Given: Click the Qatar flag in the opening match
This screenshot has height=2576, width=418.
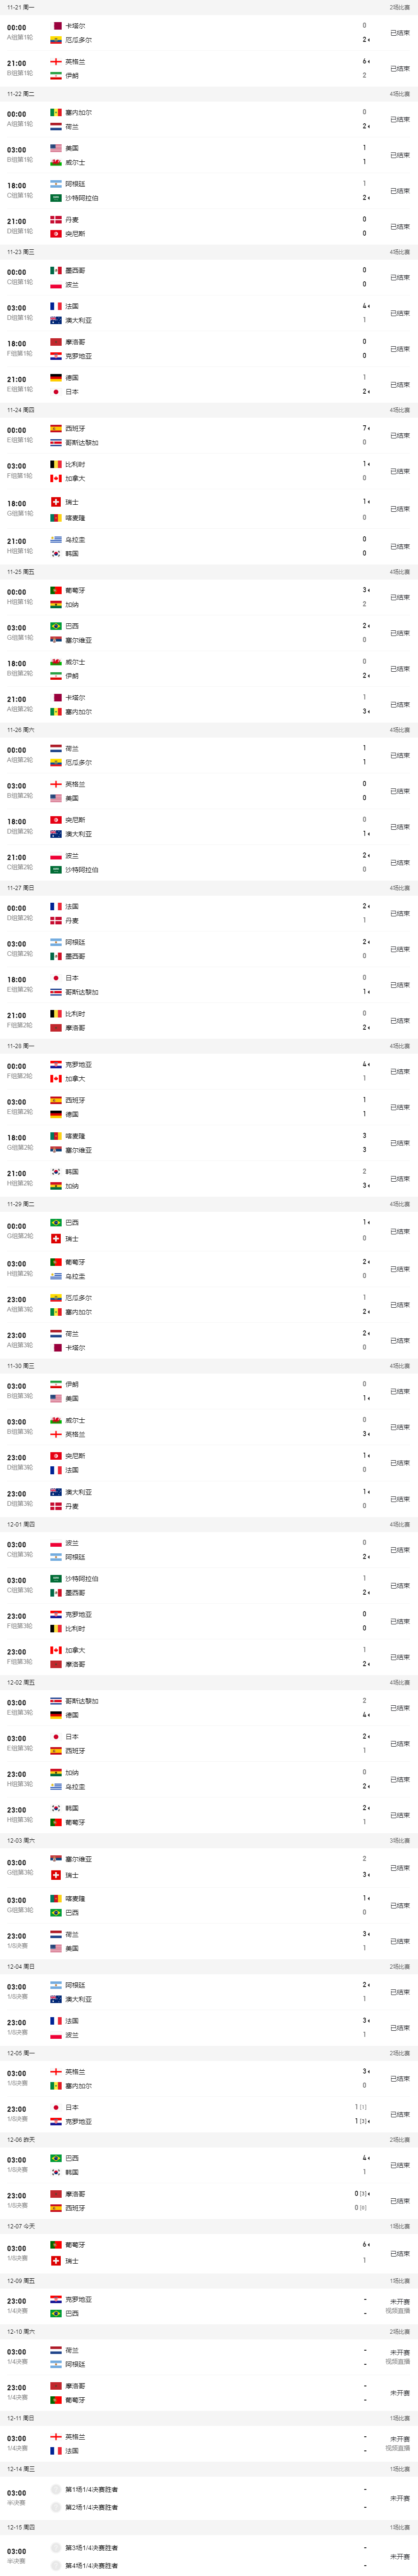Looking at the screenshot, I should point(56,26).
